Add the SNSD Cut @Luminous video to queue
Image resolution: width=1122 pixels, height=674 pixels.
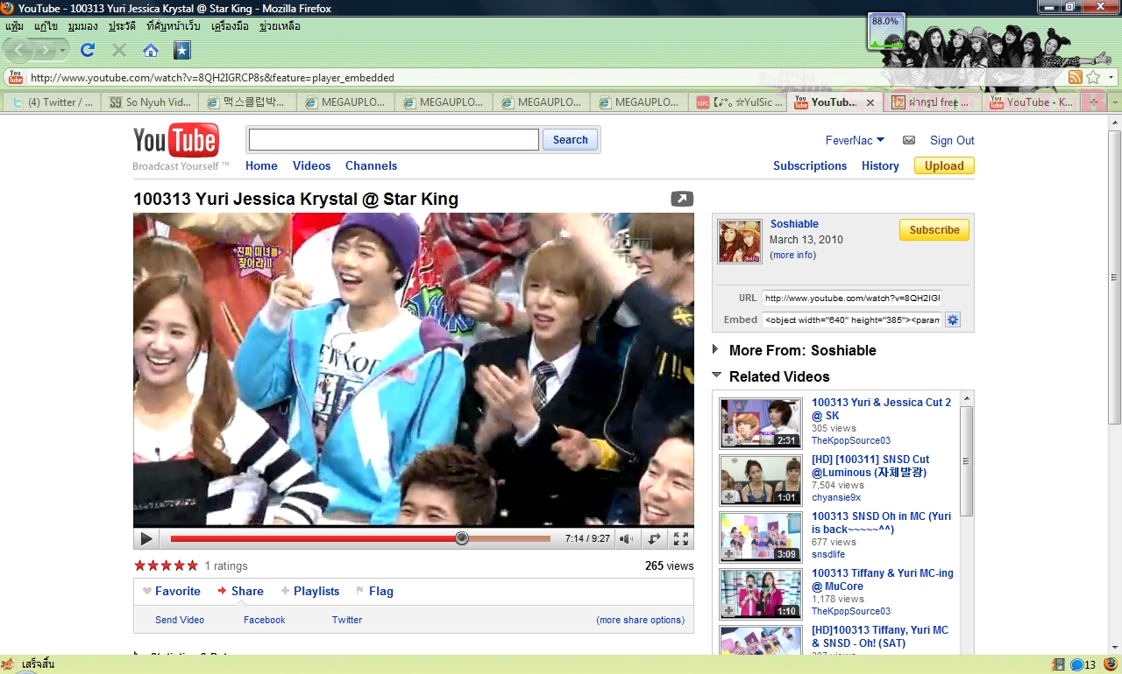pos(729,497)
